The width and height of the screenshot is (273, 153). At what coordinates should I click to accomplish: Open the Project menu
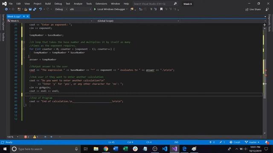(38, 4)
